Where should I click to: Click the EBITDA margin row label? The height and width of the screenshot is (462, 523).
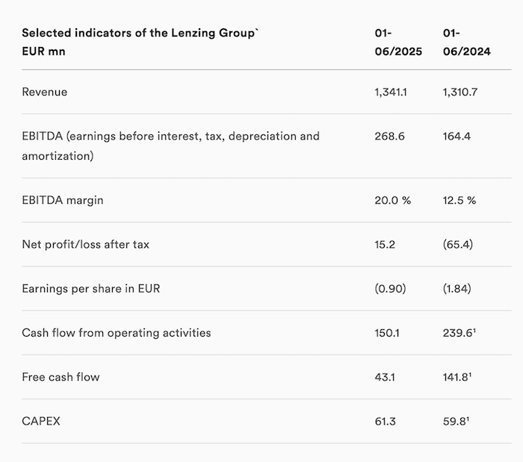tap(62, 200)
